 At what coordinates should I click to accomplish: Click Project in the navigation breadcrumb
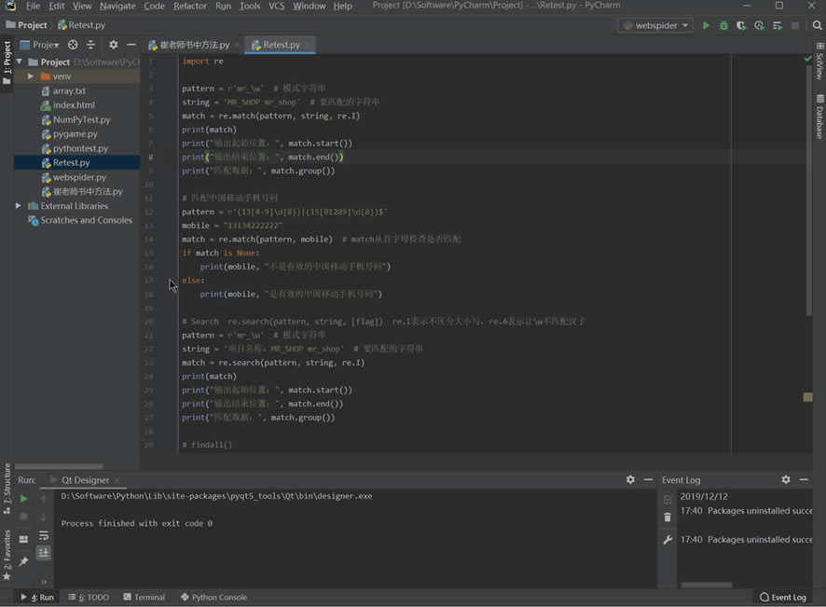[x=26, y=25]
